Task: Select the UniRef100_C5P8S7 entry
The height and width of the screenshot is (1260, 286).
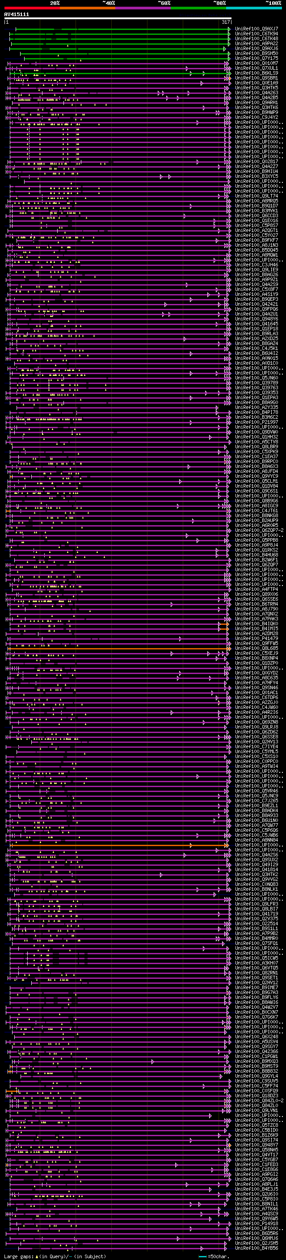Action: tap(257, 225)
